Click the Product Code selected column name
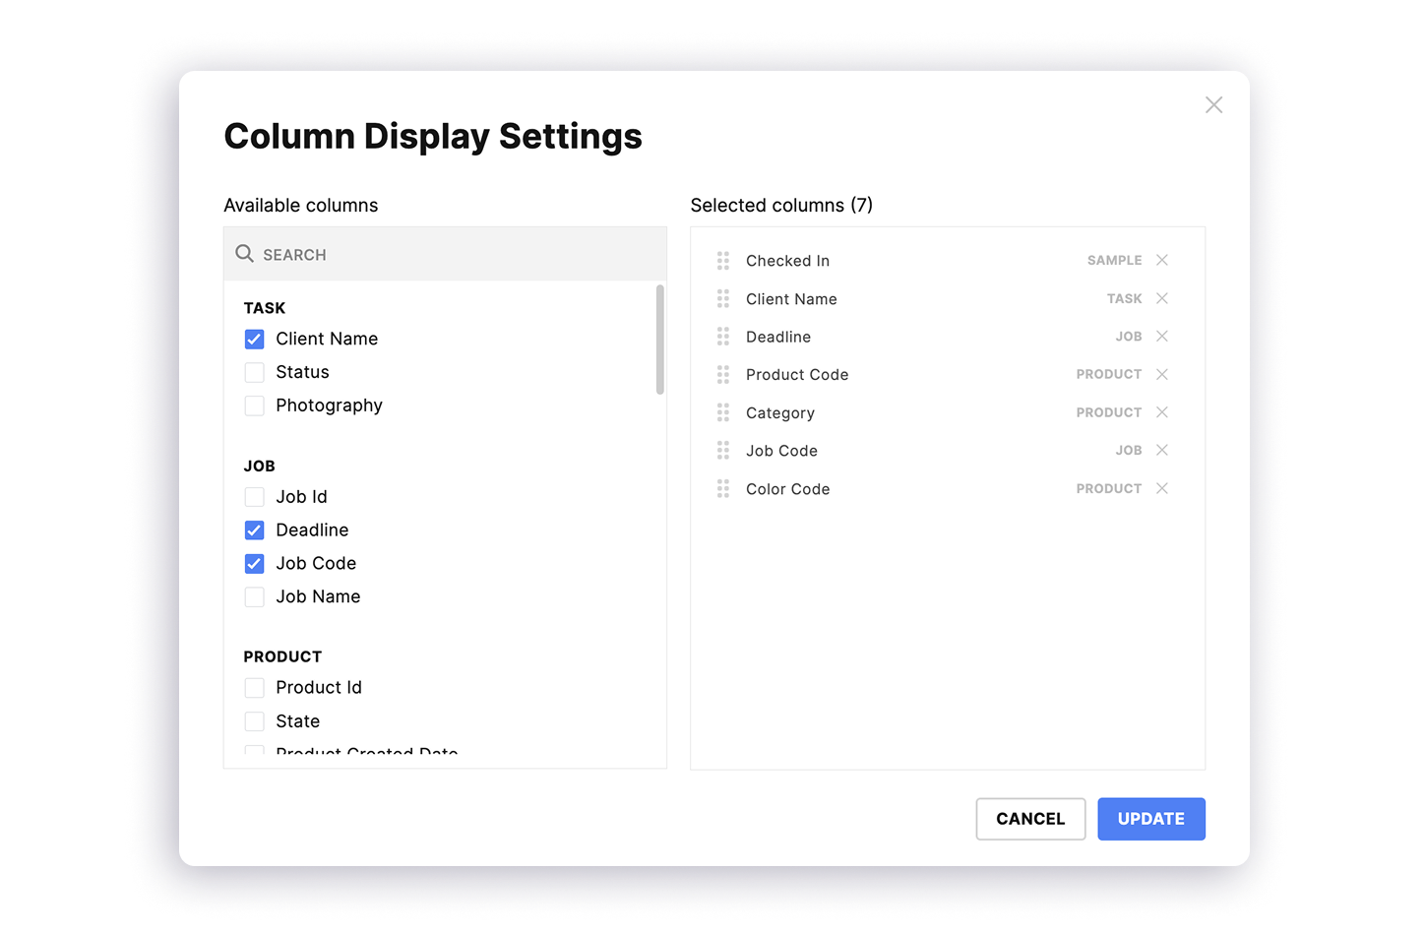1425x935 pixels. pyautogui.click(x=797, y=375)
